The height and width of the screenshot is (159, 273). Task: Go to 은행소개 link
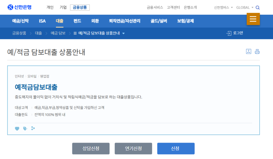click(190, 8)
